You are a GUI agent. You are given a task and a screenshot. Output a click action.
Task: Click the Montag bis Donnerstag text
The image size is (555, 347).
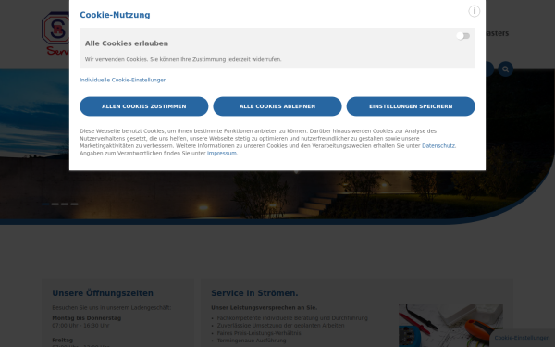tap(87, 318)
